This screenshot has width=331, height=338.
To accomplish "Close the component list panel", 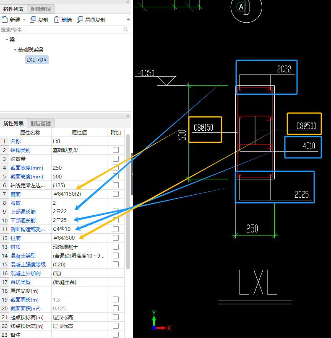I will click(x=128, y=2).
